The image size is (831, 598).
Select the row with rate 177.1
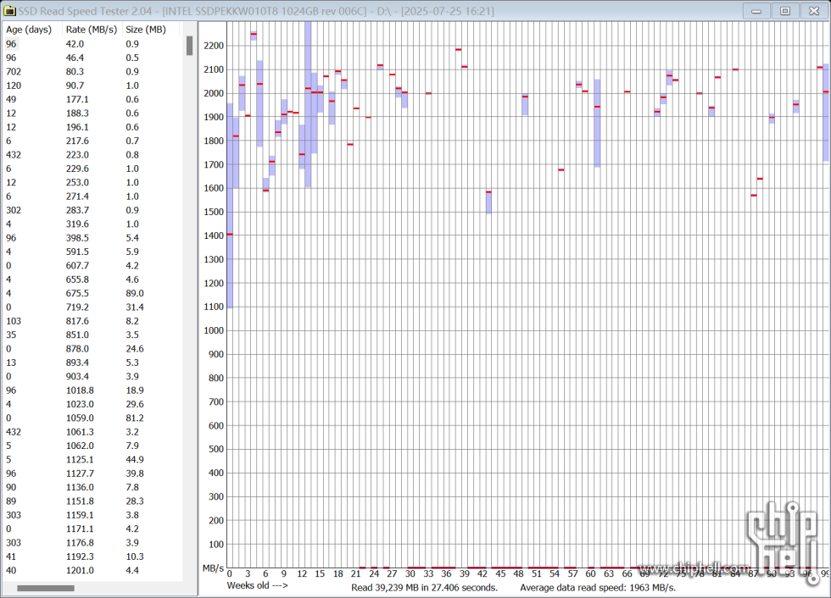[93, 99]
